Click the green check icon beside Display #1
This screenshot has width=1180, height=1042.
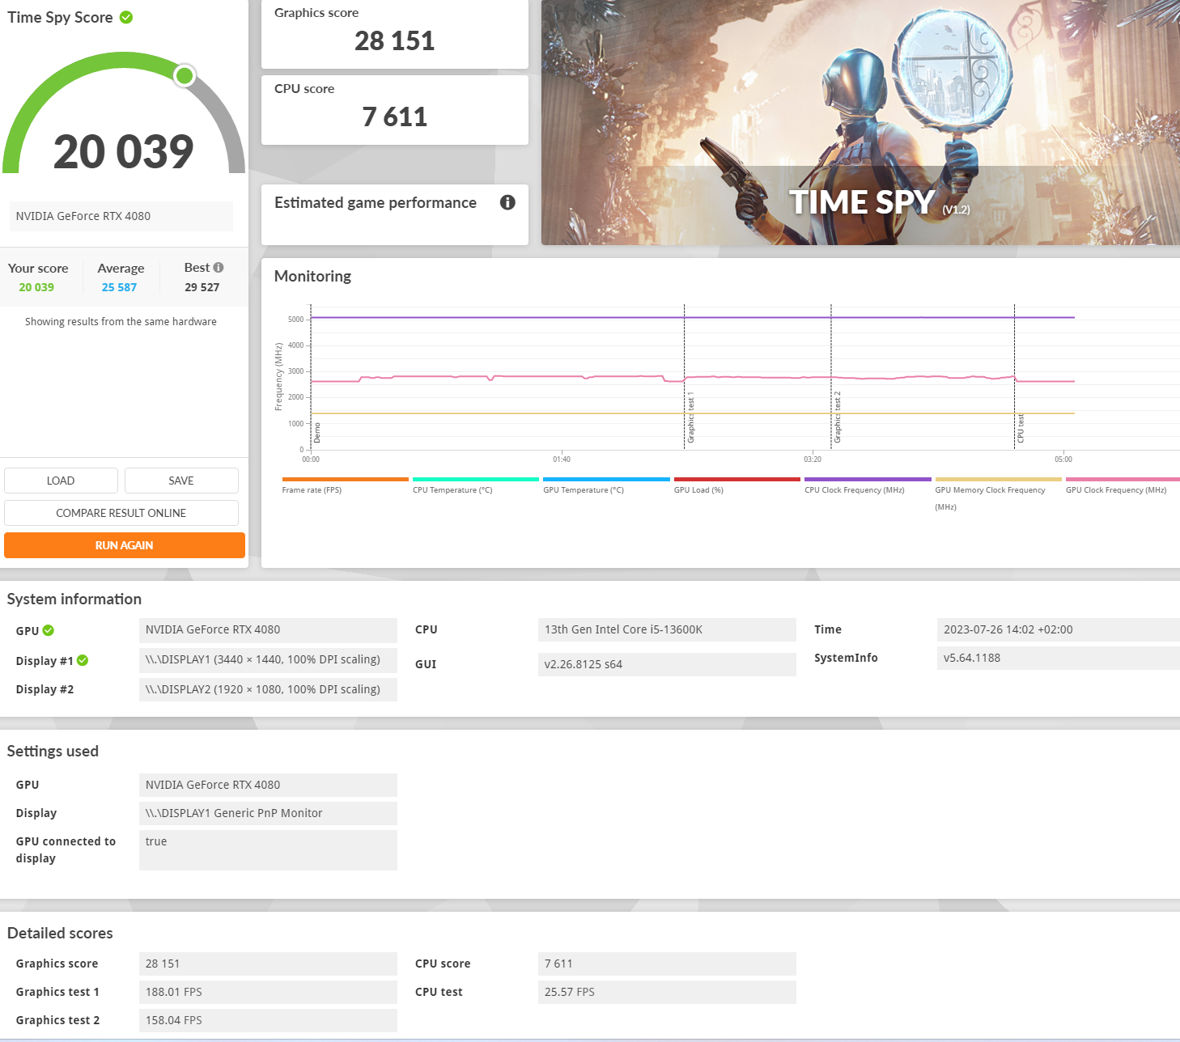point(83,661)
